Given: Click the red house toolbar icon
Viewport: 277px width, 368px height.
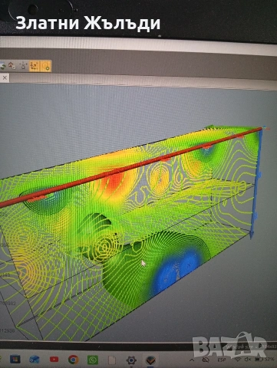Looking at the screenshot, I should (12, 66).
